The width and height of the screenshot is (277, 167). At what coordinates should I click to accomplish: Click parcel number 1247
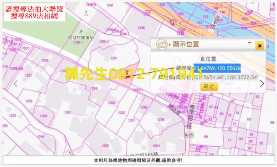pyautogui.click(x=110, y=5)
